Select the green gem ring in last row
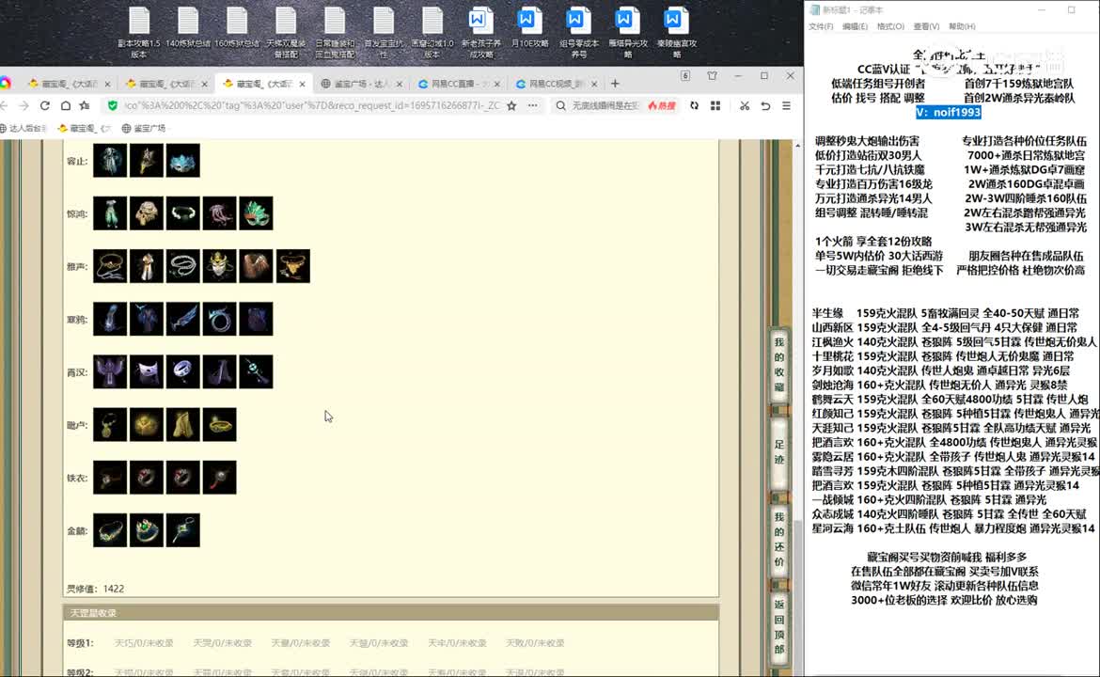1100x677 pixels. point(147,530)
